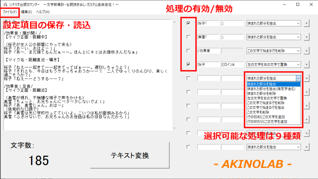
Task: Click the app icon in title bar
Action: click(5, 4)
